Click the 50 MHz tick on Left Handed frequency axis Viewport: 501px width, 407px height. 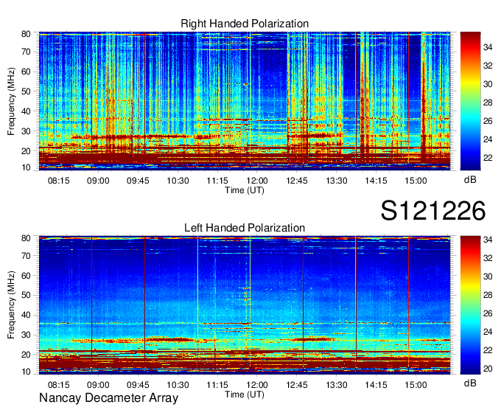26,295
